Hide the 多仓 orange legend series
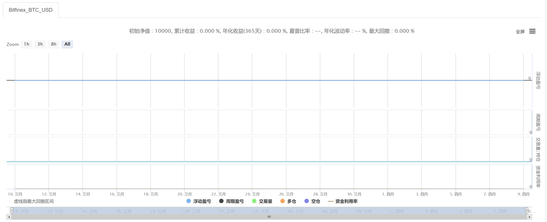Screen dimensions: 547x222 point(288,201)
